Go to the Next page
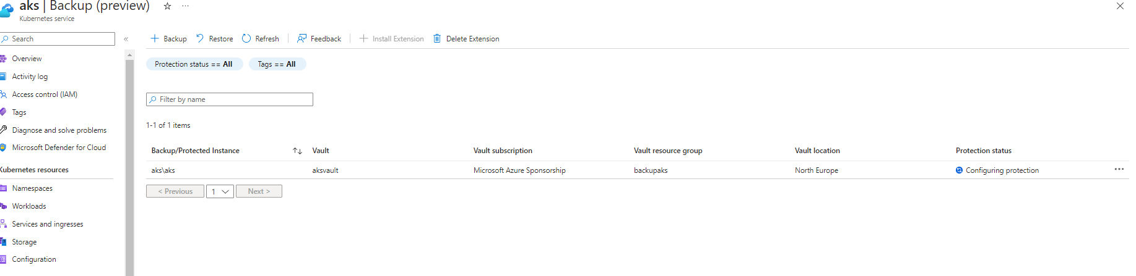The height and width of the screenshot is (276, 1136). point(259,191)
